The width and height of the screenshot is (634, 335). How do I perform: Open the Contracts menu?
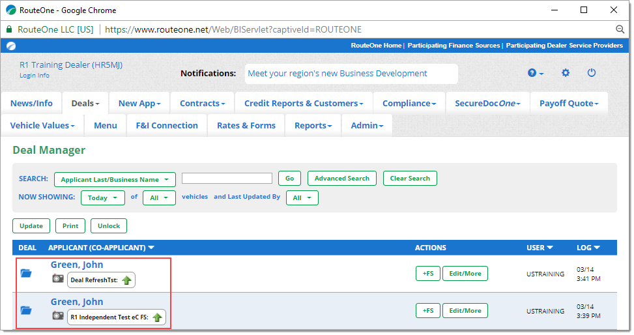point(202,103)
